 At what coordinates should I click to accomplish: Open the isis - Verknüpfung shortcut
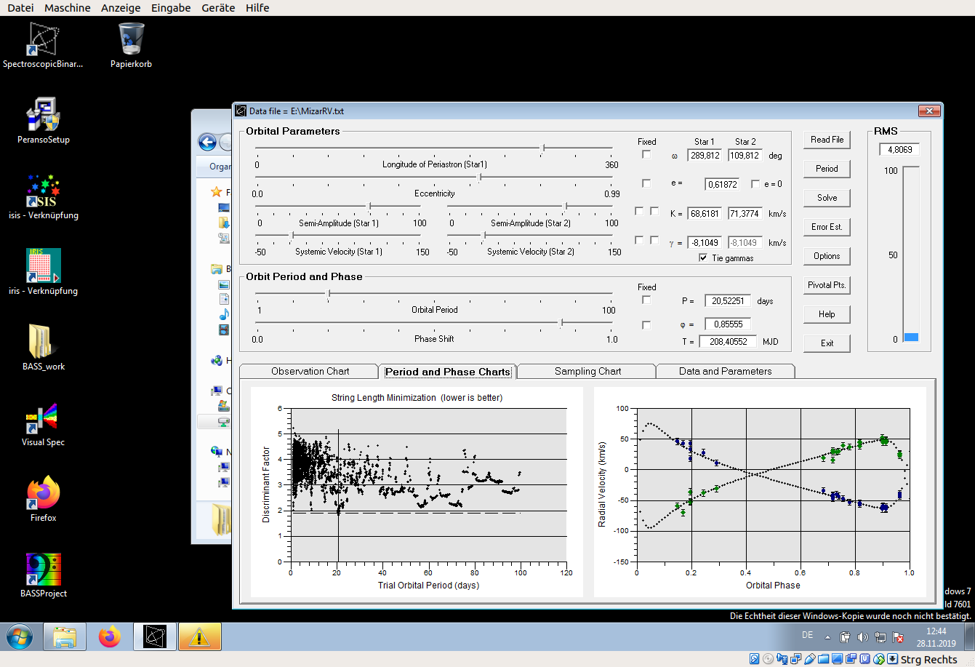43,191
